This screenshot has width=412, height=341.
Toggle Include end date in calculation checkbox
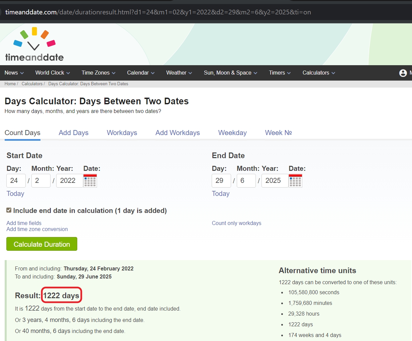point(9,210)
